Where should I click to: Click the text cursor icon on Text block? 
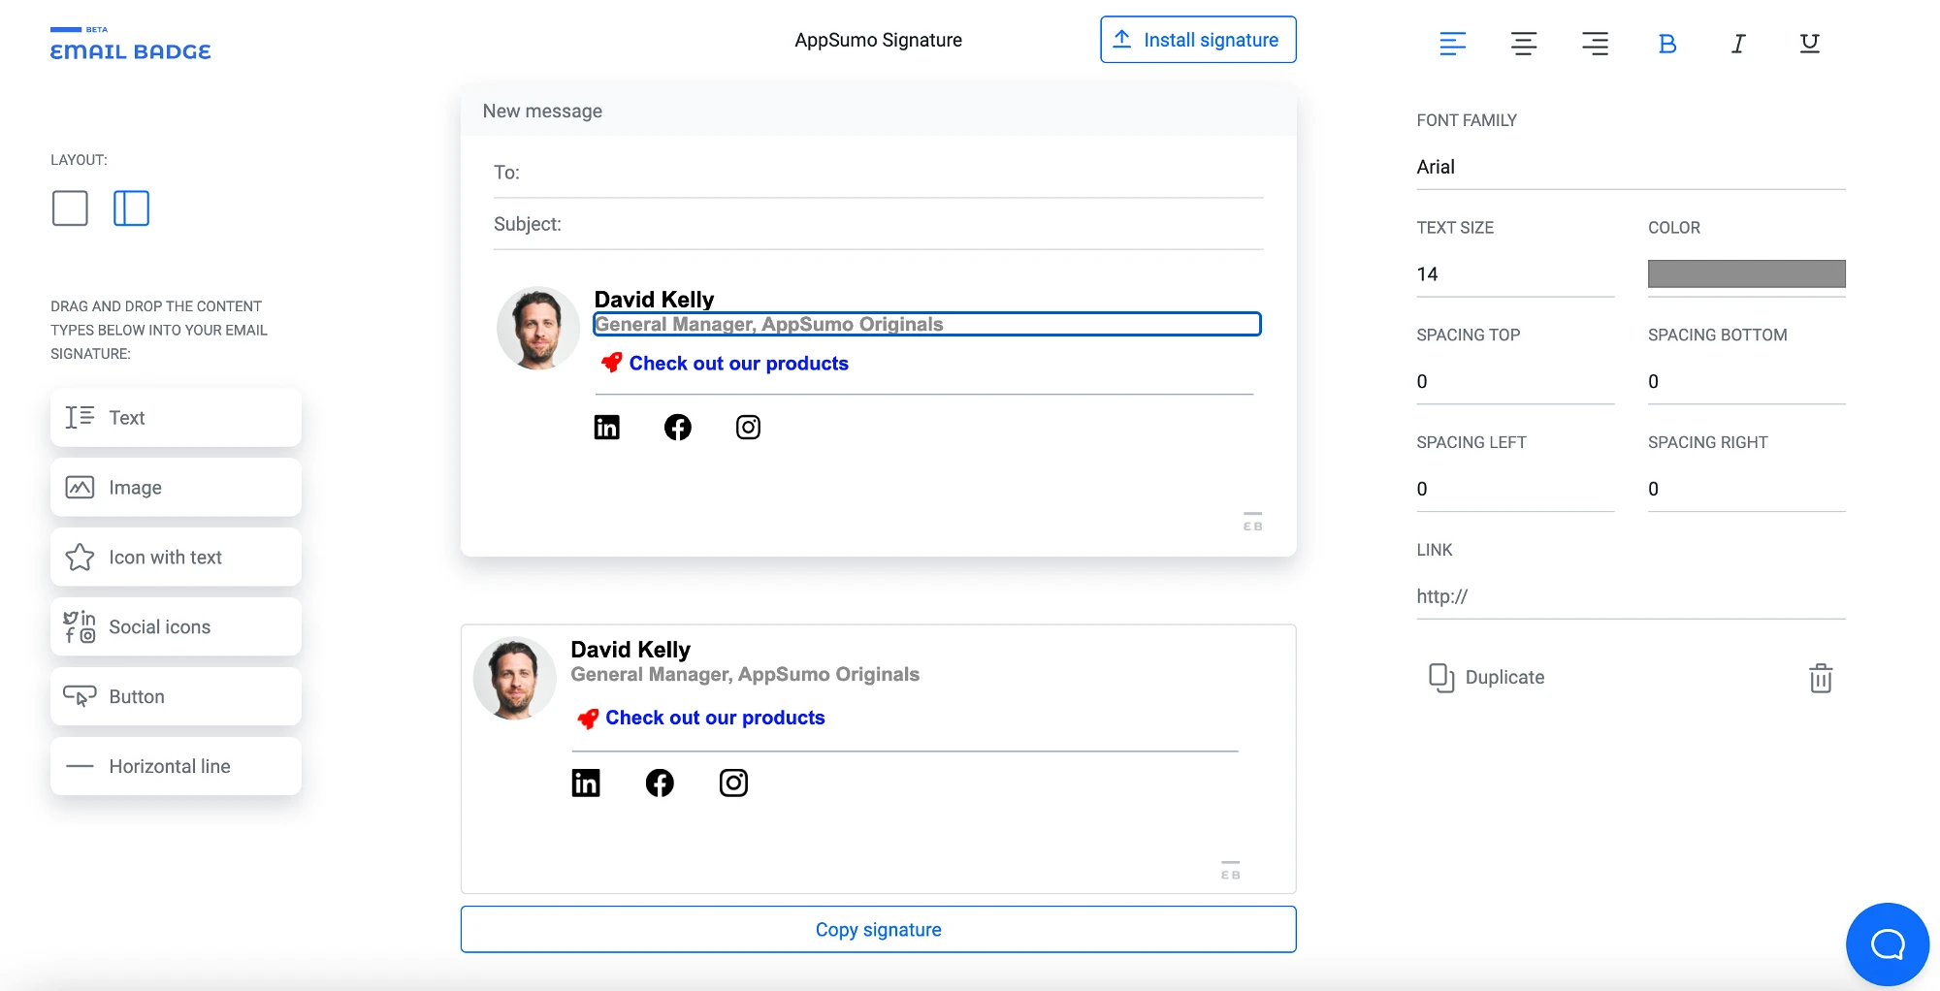click(80, 417)
